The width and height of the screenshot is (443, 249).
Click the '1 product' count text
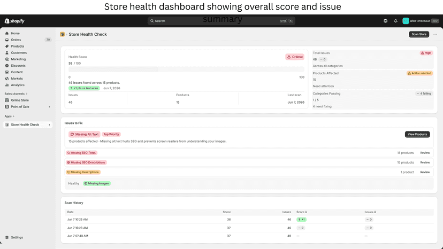(x=407, y=172)
